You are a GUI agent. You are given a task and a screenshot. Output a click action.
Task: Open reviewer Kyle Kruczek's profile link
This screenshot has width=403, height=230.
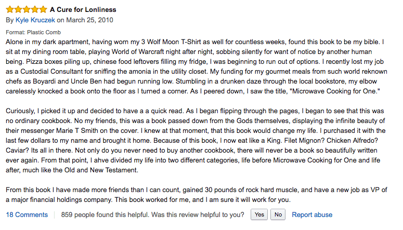(x=35, y=20)
